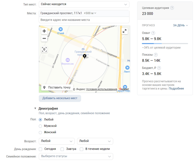This screenshot has width=194, height=162.
Task: Enable the Завтра birthday checkbox
Action: [62, 149]
